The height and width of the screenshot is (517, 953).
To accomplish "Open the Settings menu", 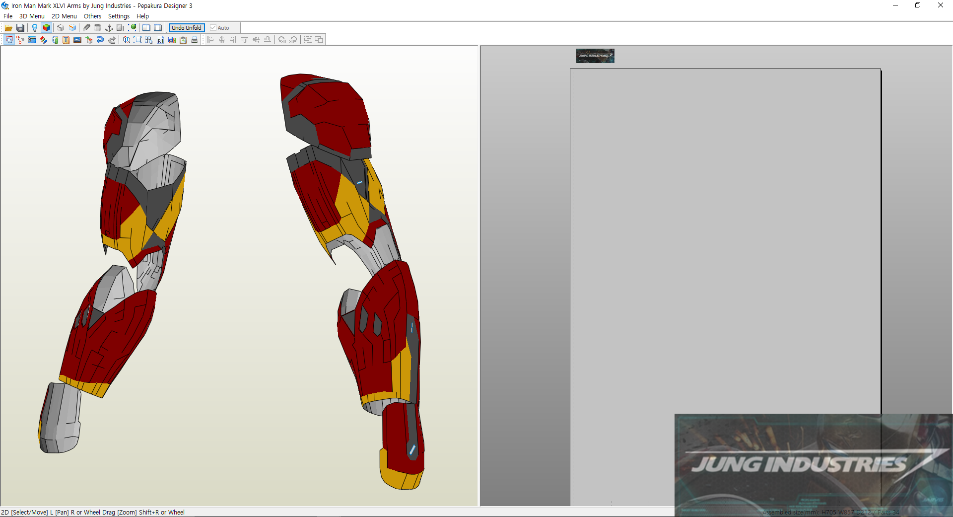I will (x=119, y=16).
